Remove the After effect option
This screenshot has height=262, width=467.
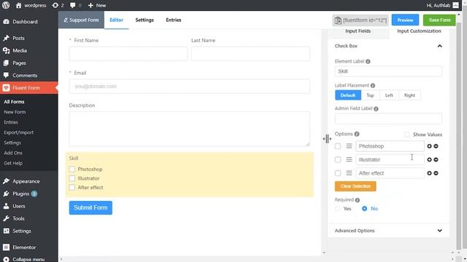pyautogui.click(x=436, y=173)
